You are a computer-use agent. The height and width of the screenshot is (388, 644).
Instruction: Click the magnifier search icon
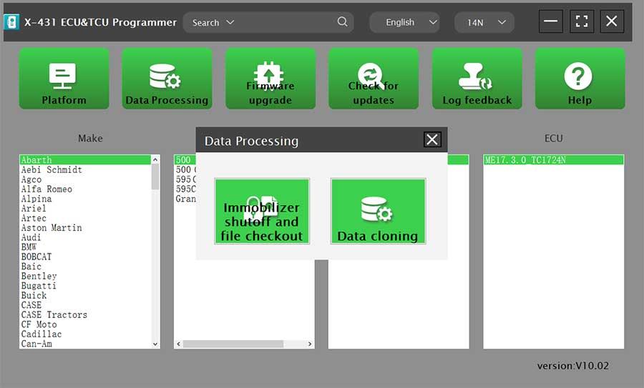point(342,21)
